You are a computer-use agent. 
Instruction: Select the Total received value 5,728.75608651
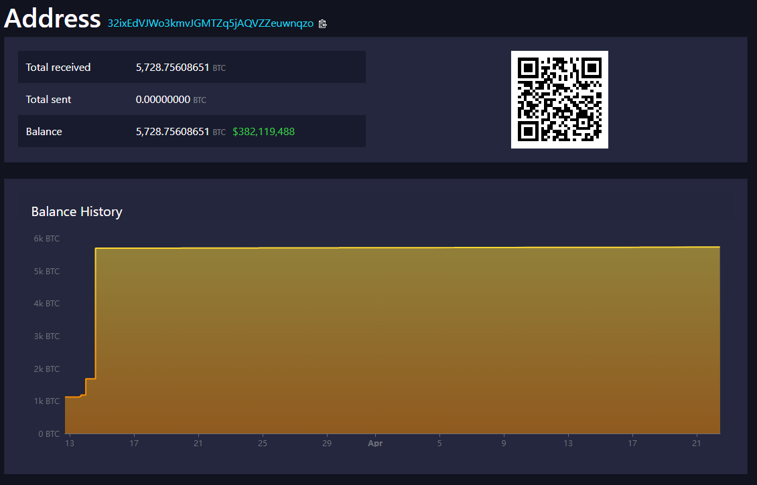172,68
